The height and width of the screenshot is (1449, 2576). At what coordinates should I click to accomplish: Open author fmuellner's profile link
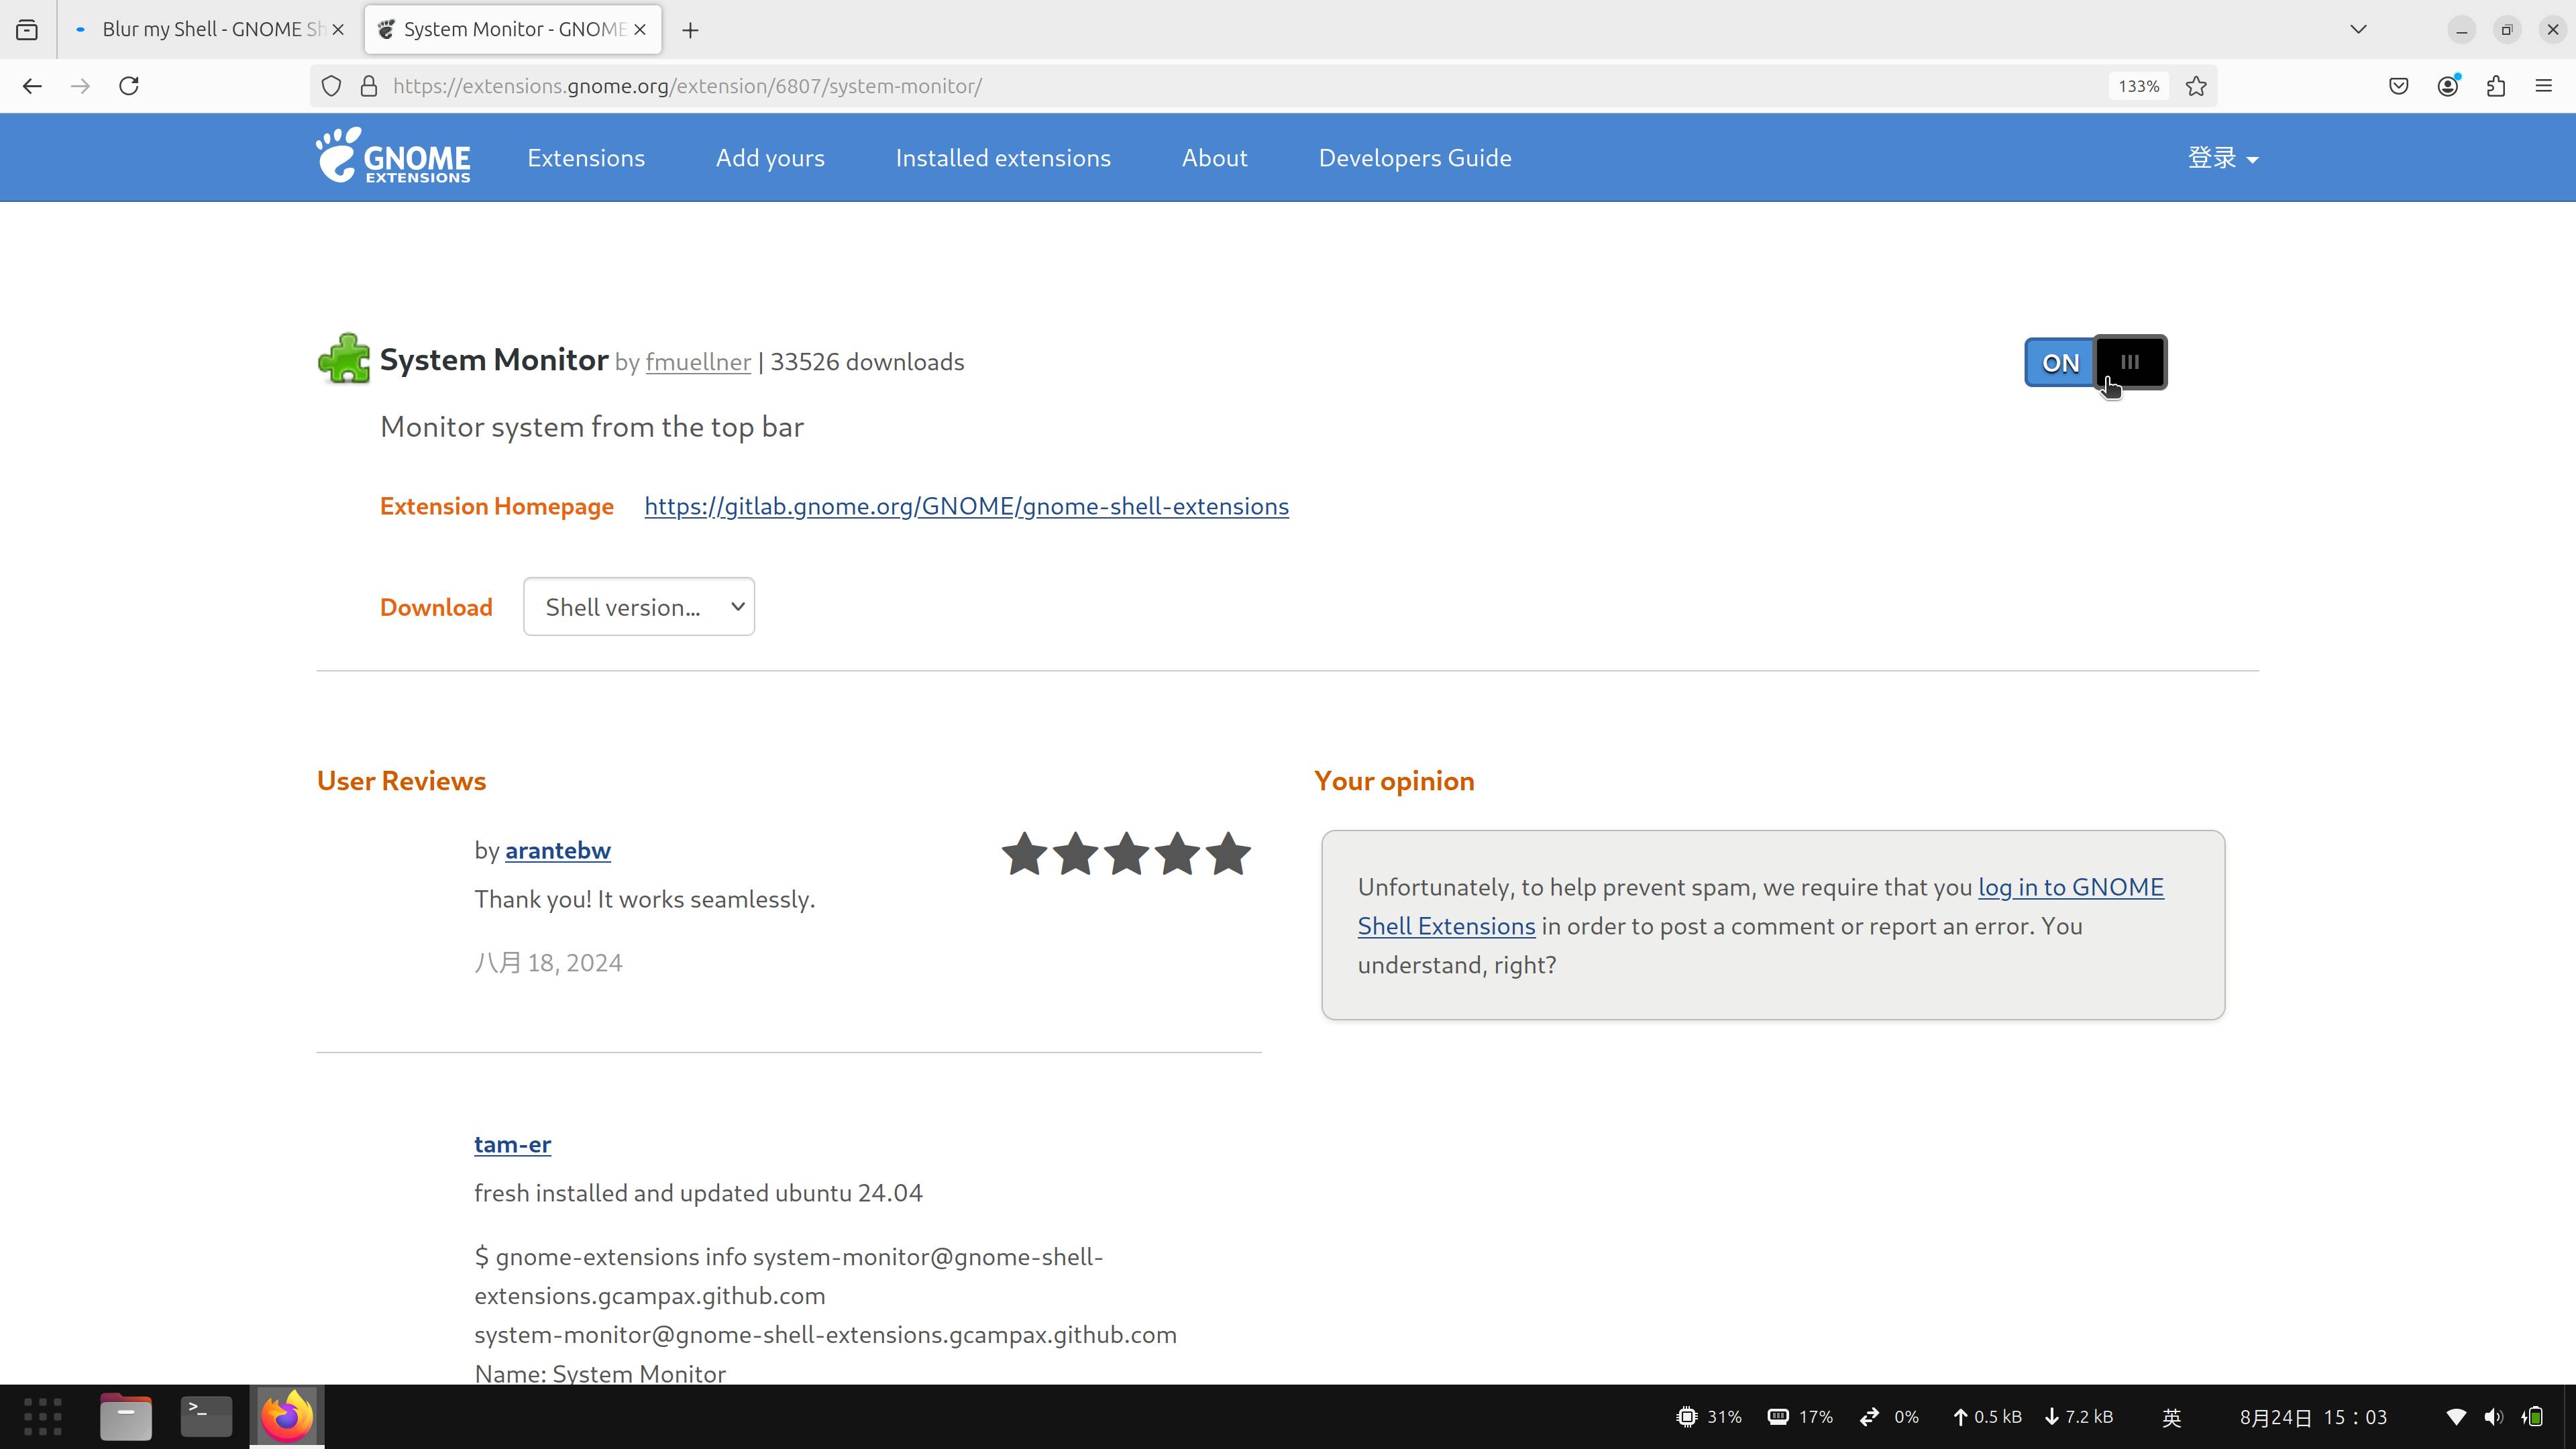[698, 362]
